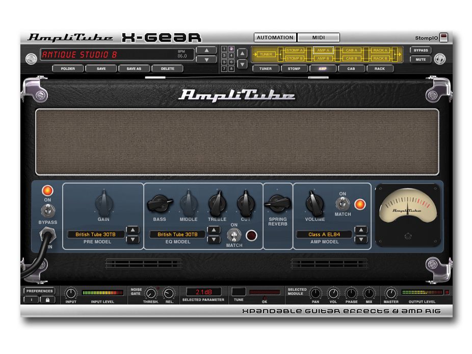Screen dimensions: 472x354
Task: Click AMP MODEL down arrow
Action: [x=361, y=239]
